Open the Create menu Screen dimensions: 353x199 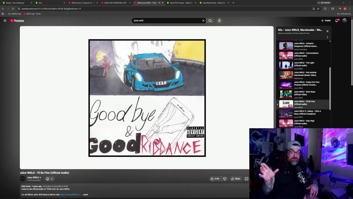[326, 20]
